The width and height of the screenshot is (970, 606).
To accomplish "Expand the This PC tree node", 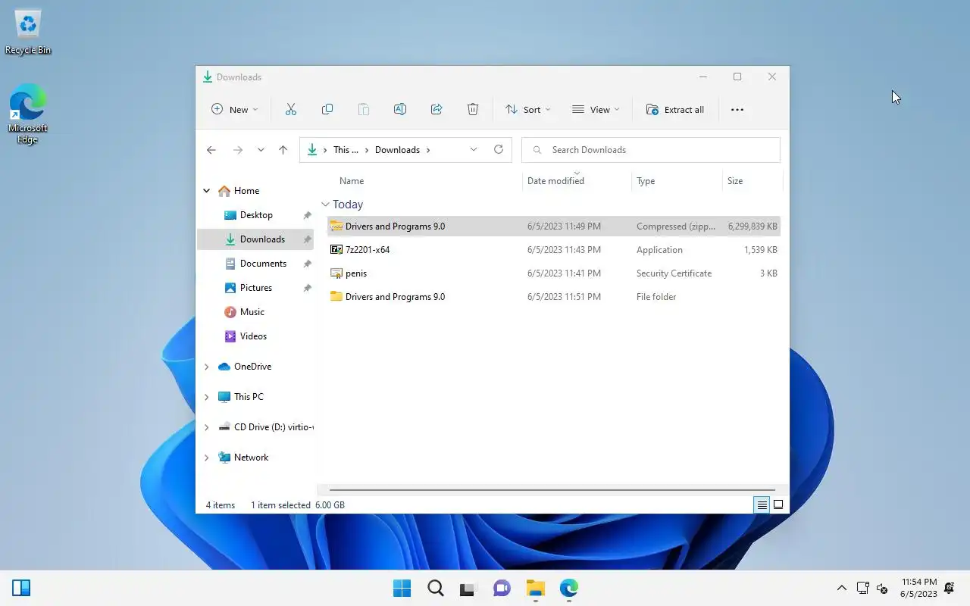I will (x=206, y=397).
